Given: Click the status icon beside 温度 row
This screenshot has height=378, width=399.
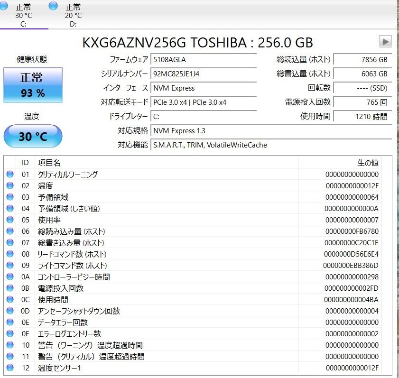Looking at the screenshot, I should point(10,186).
